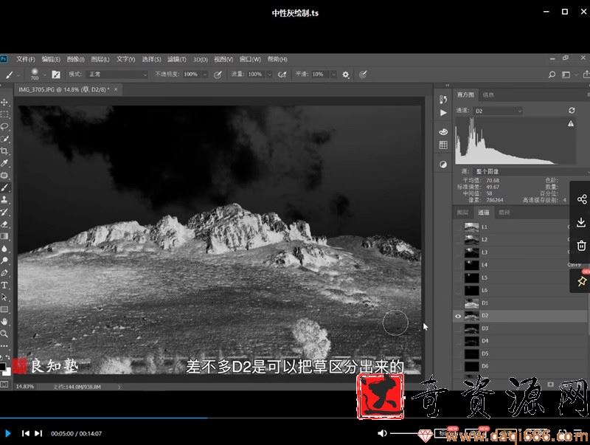The image size is (590, 445).
Task: Toggle pressure for size
Action: click(363, 75)
